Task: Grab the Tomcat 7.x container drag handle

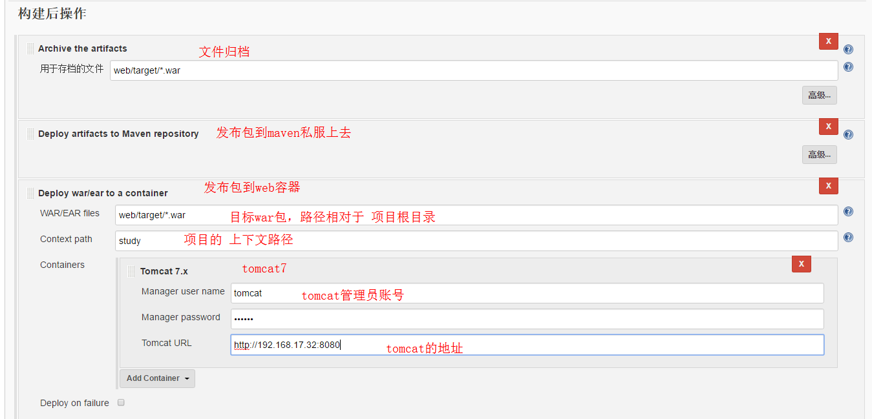Action: point(132,271)
